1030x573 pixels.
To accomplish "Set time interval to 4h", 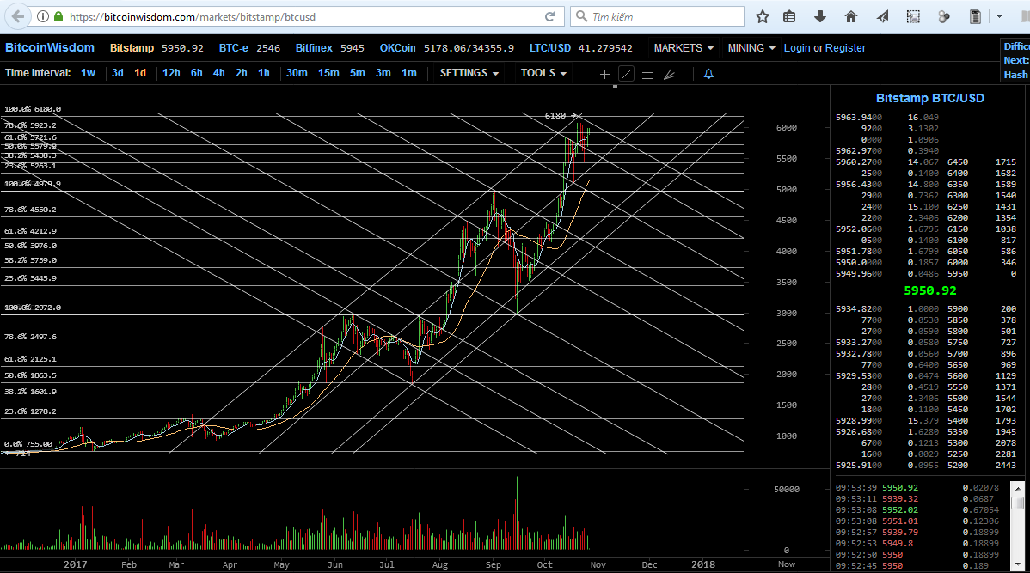I will 218,73.
